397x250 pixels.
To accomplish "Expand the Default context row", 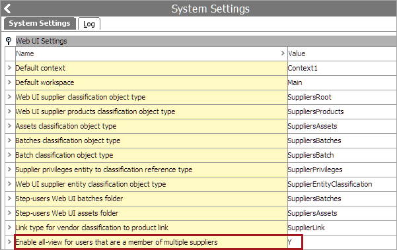I will tap(10, 68).
